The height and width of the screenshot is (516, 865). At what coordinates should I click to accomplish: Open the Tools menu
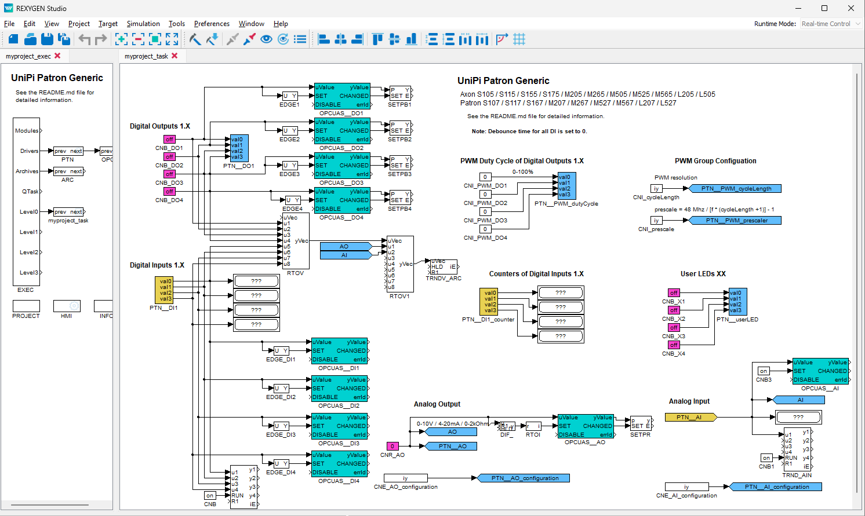pyautogui.click(x=177, y=24)
